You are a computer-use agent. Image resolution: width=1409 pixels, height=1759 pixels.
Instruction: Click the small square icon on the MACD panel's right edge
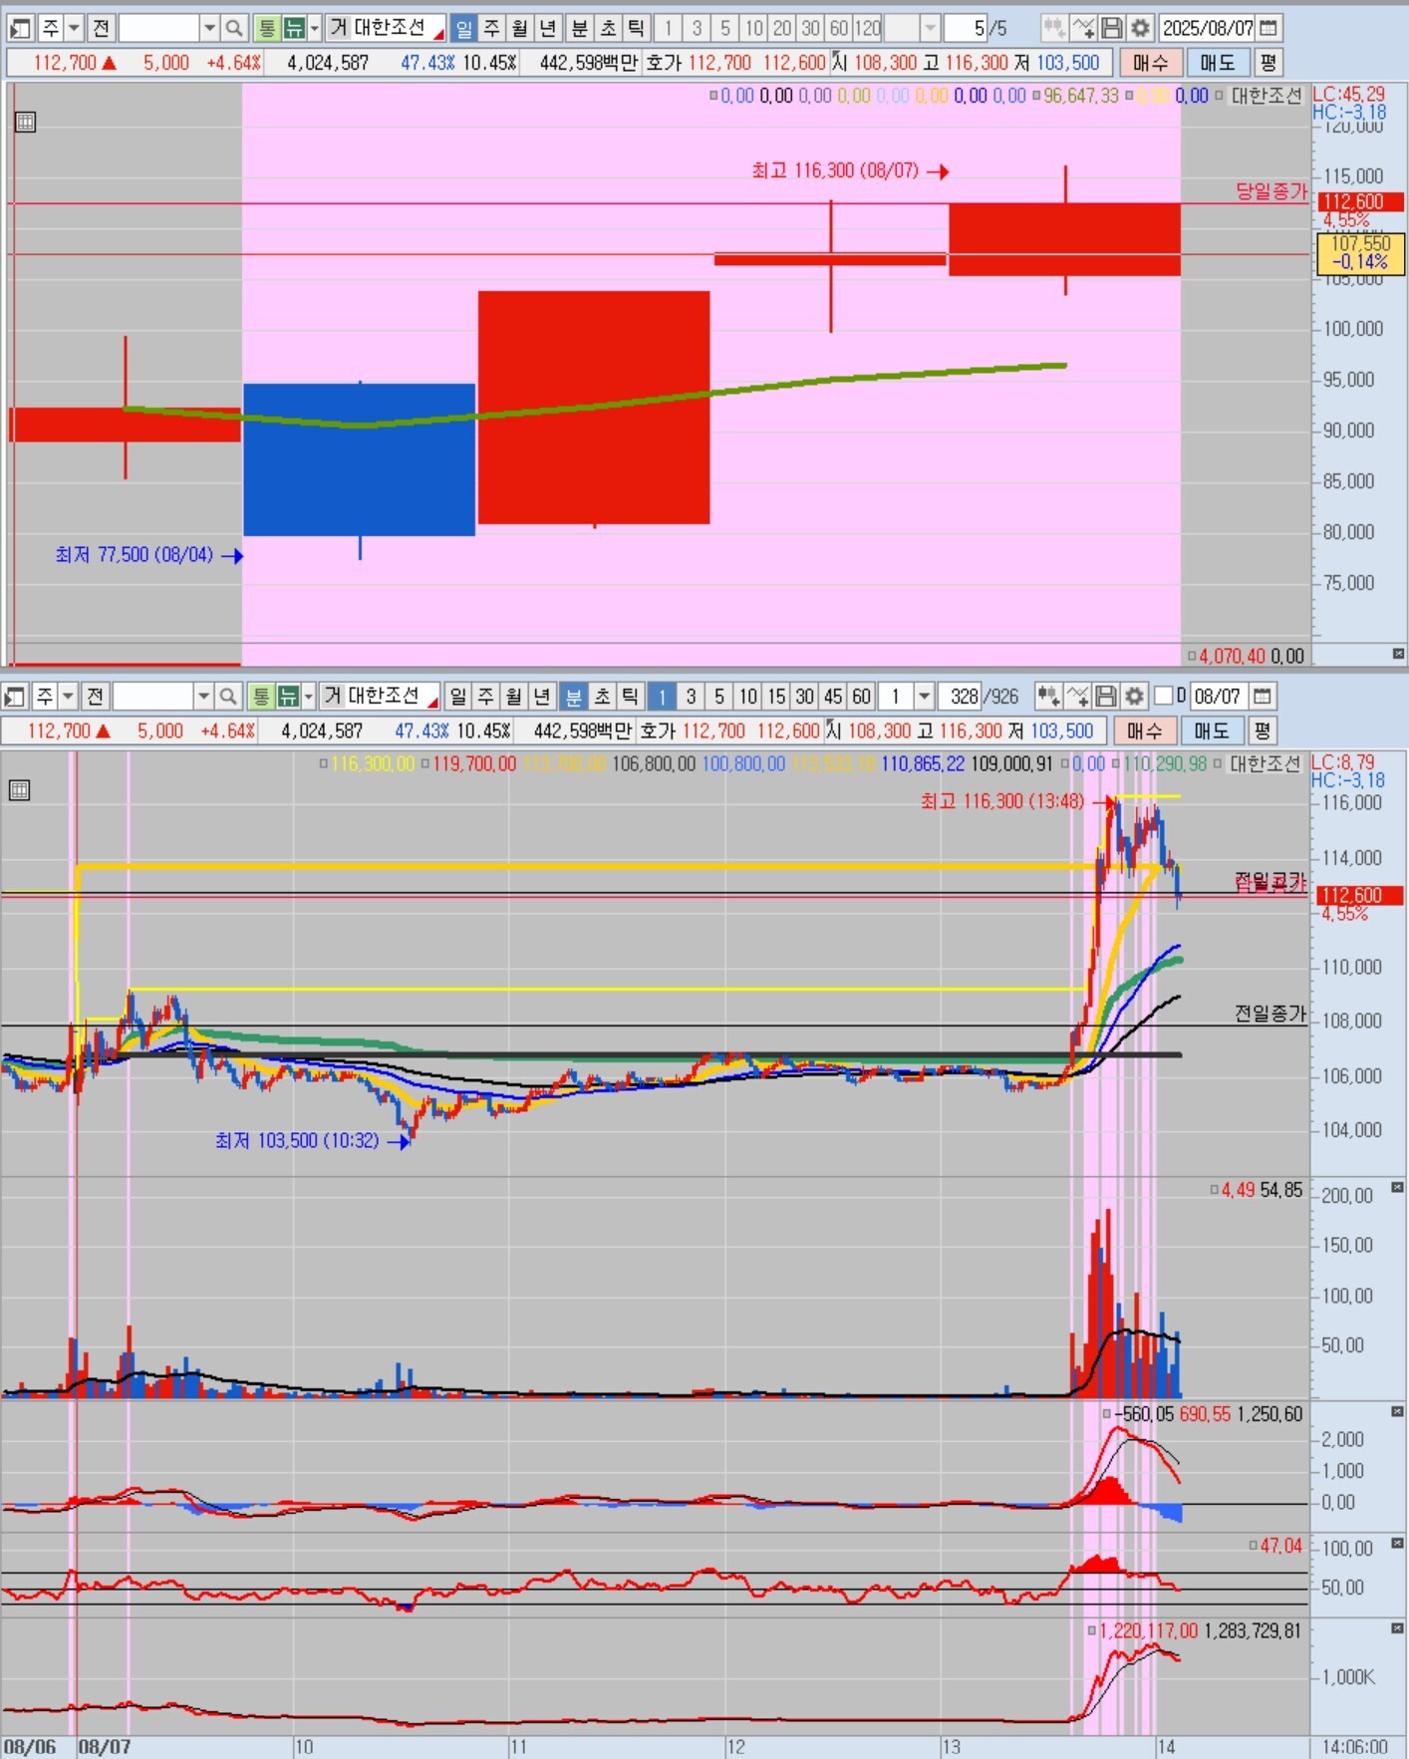tap(1397, 1412)
